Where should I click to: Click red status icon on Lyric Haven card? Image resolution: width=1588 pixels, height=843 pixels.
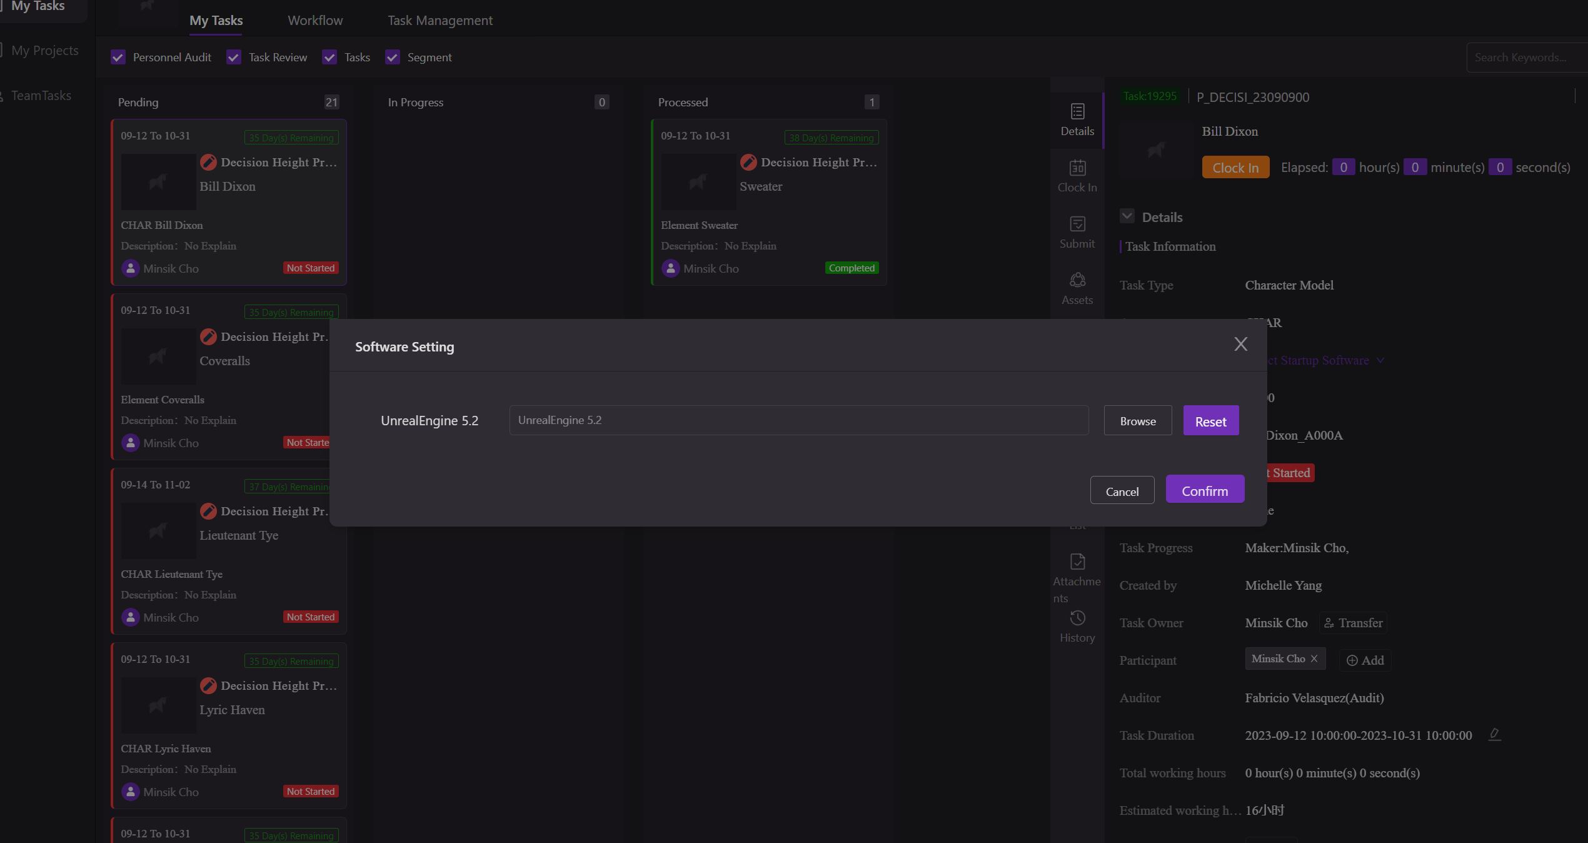[x=209, y=686]
